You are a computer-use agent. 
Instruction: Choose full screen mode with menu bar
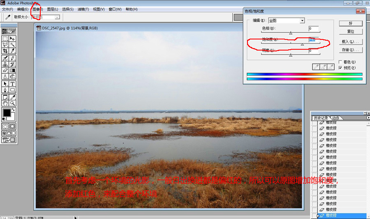(9, 133)
